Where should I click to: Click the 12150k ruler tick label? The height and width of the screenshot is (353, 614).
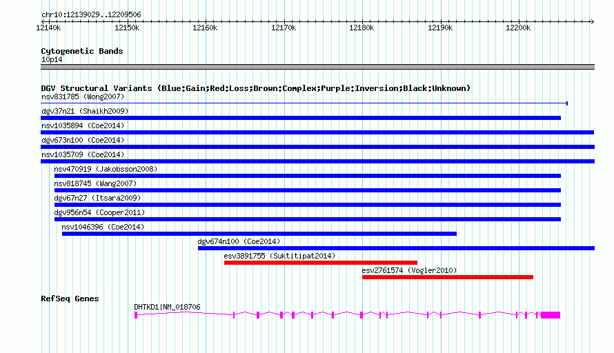tap(127, 28)
